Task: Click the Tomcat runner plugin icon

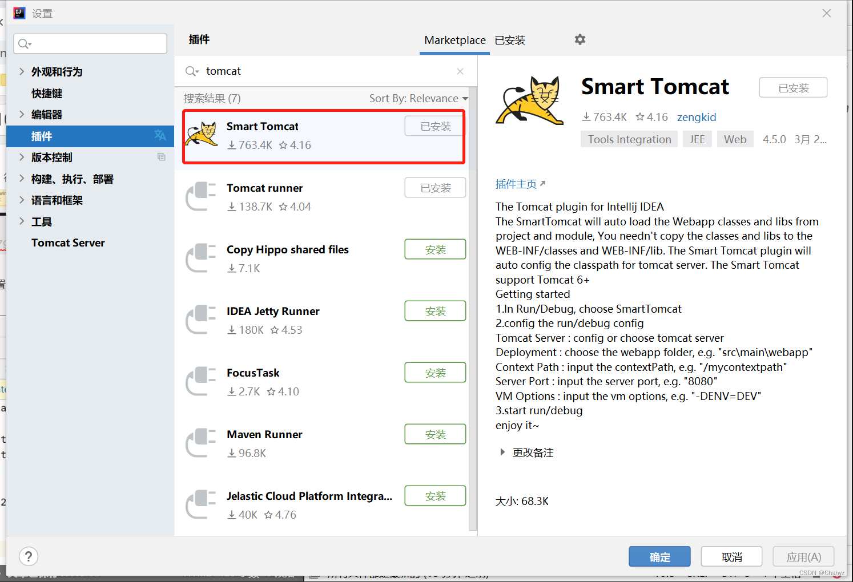Action: pyautogui.click(x=201, y=196)
